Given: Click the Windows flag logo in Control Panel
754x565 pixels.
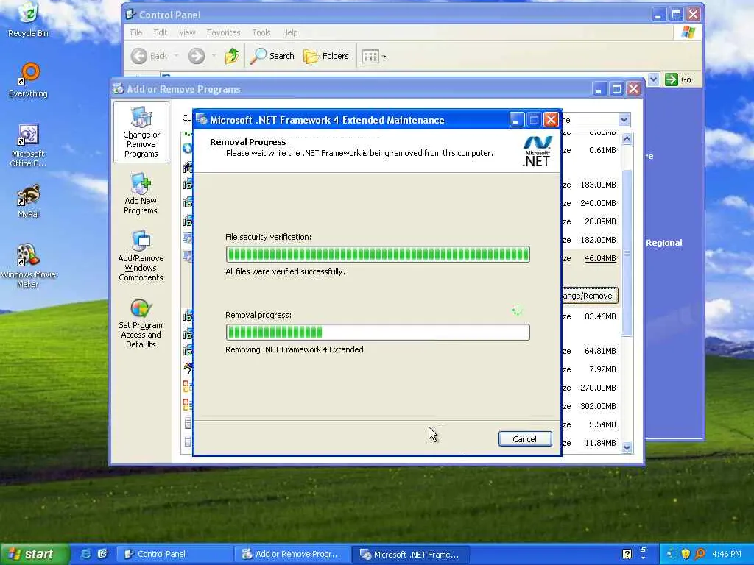Looking at the screenshot, I should coord(688,32).
